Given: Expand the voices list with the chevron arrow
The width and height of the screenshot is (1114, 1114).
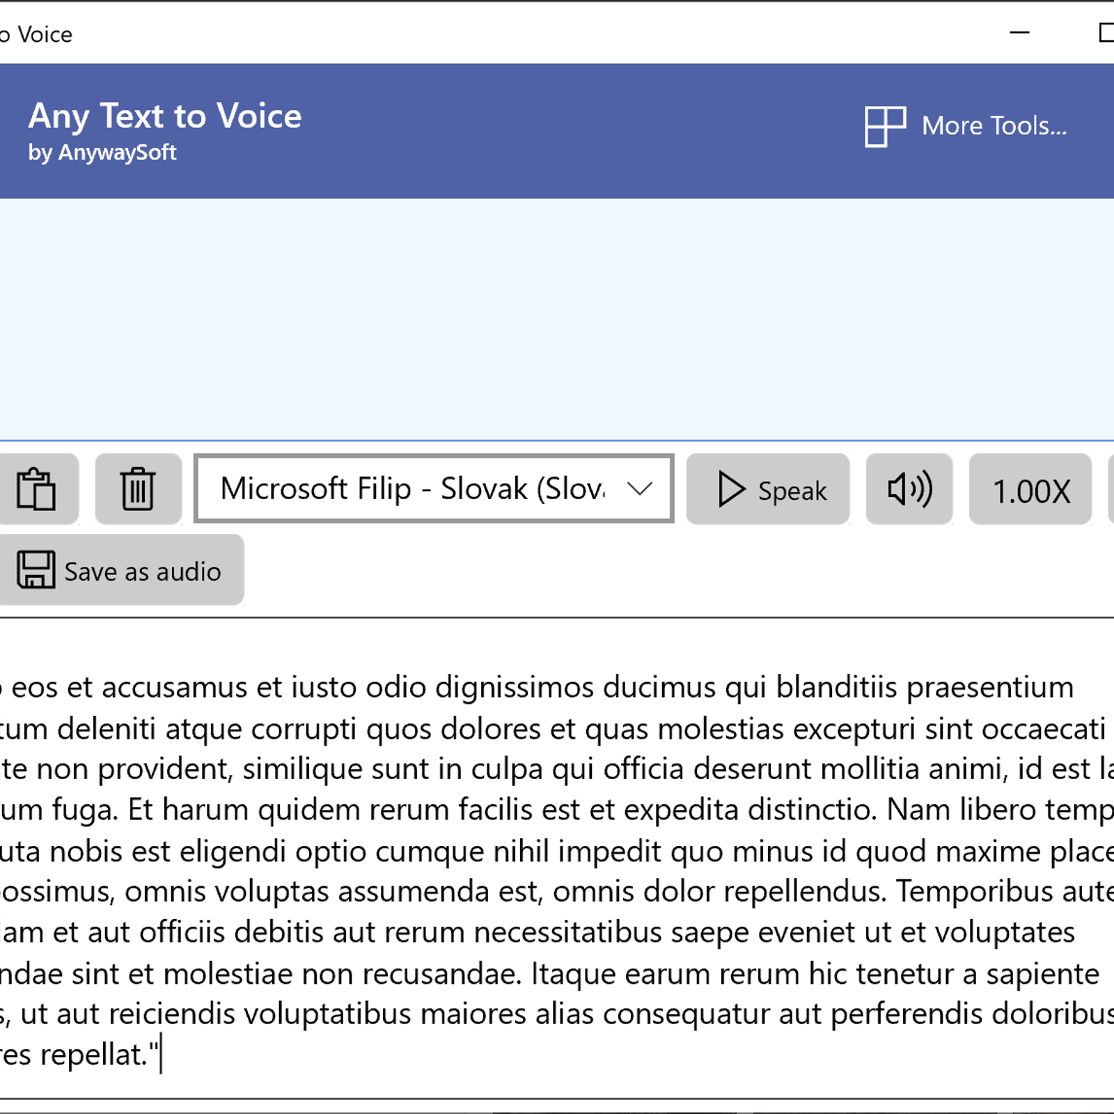Looking at the screenshot, I should (639, 489).
